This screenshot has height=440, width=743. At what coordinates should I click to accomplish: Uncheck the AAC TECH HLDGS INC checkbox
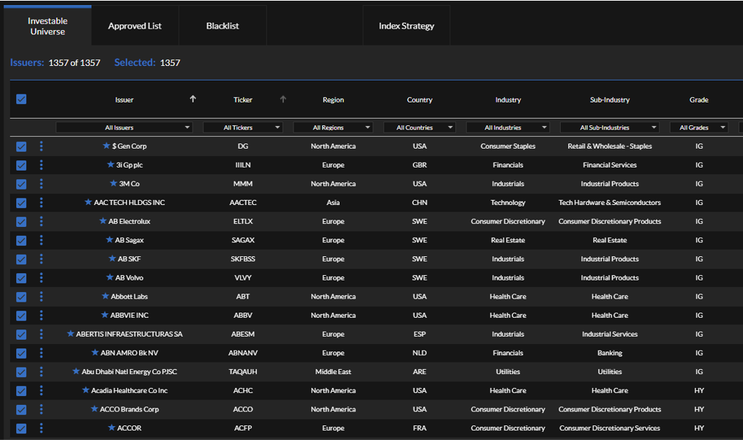21,203
